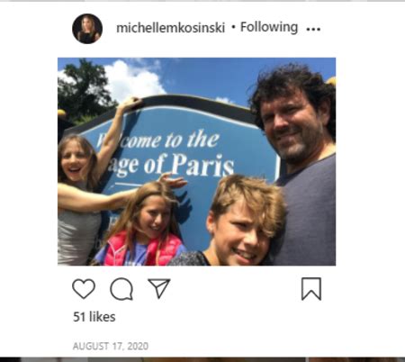The height and width of the screenshot is (362, 405).
Task: Share the post using the paper plane icon
Action: coord(159,288)
